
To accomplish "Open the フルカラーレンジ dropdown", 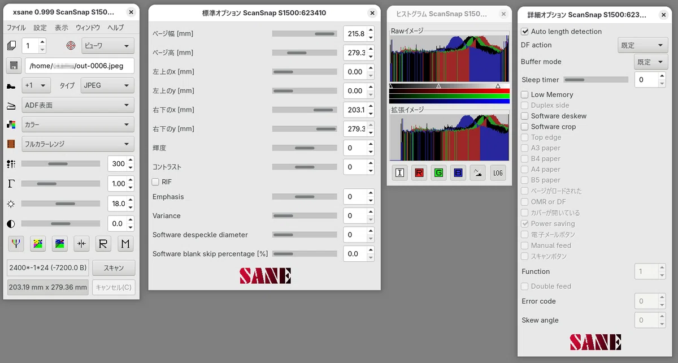I will (78, 144).
